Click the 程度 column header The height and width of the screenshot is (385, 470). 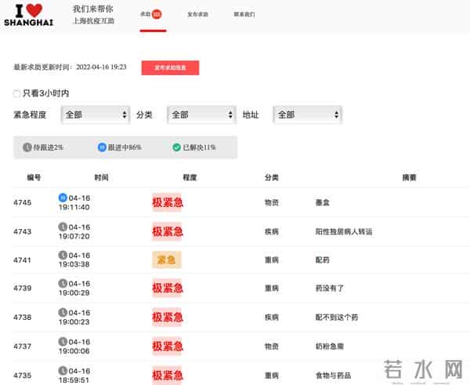pos(190,178)
